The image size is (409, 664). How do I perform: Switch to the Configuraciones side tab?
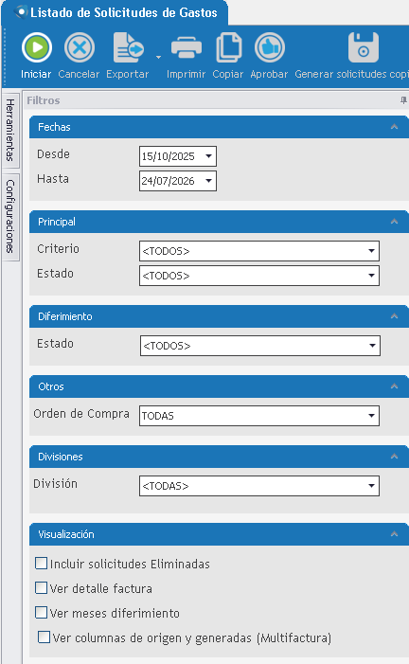tap(10, 216)
